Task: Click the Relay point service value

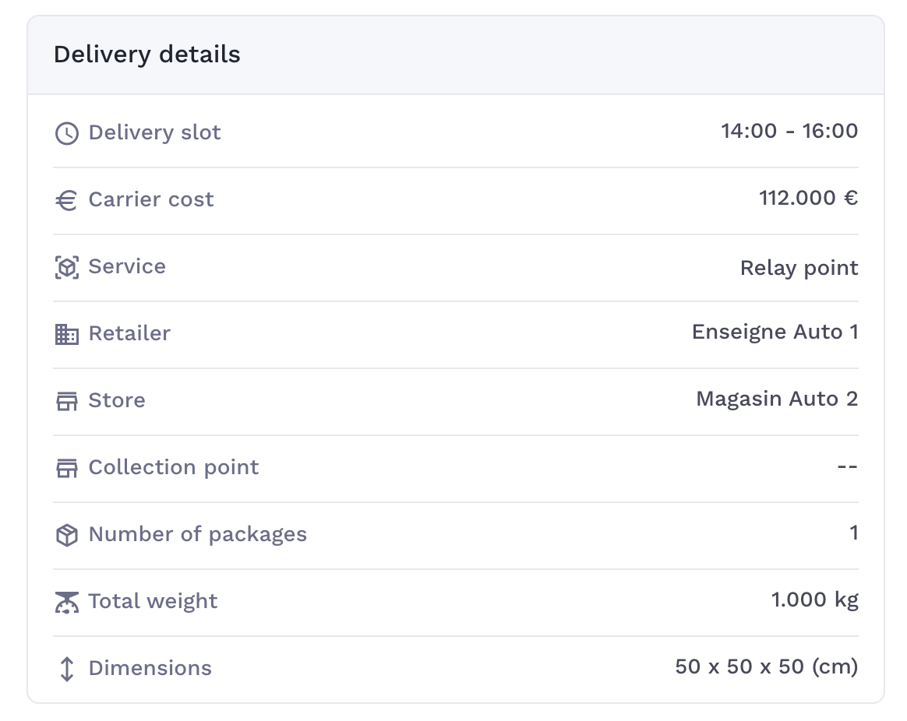Action: pos(799,268)
